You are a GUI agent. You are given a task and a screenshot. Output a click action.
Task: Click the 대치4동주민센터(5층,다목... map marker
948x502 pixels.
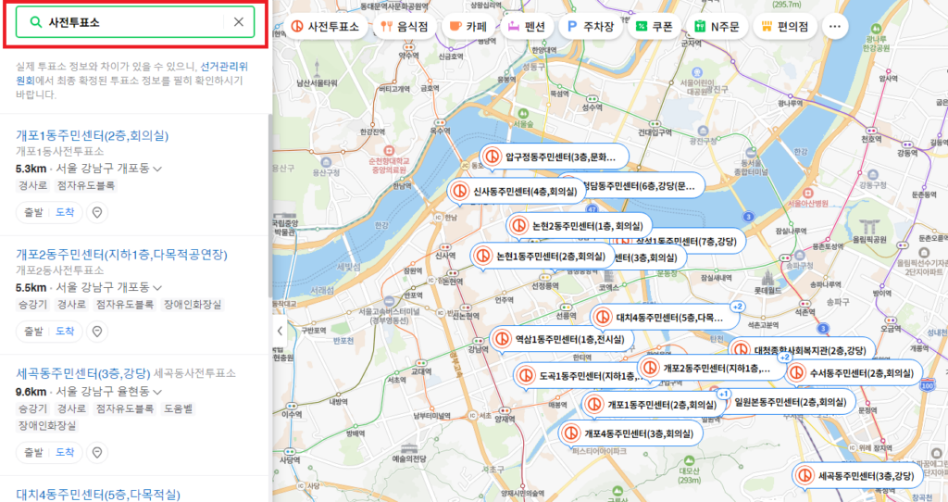point(665,317)
